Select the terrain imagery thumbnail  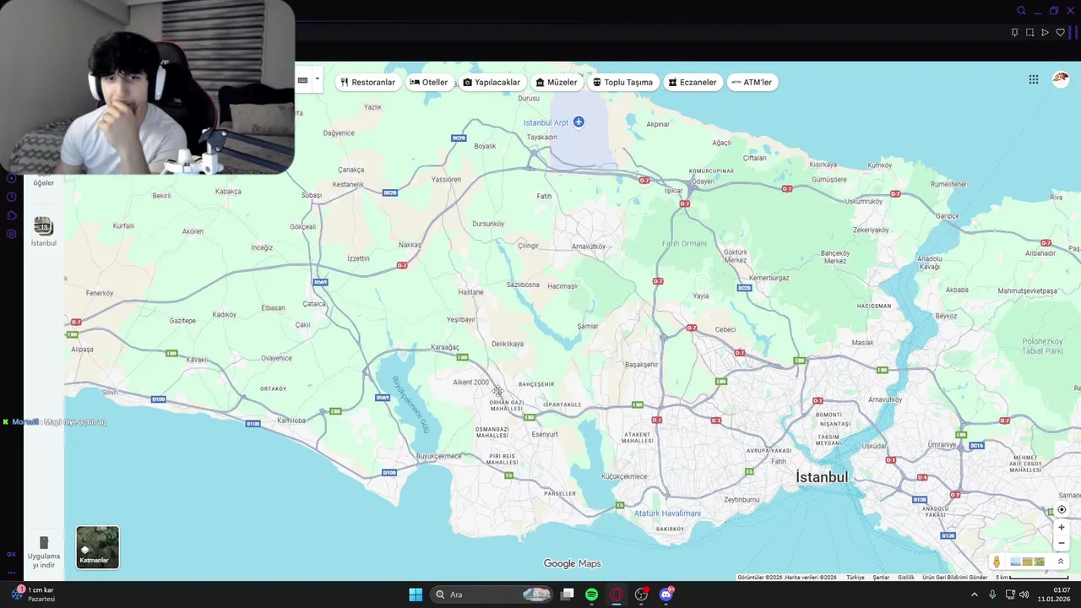pos(1028,562)
